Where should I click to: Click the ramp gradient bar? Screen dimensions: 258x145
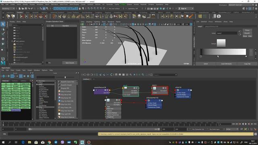tap(223, 52)
